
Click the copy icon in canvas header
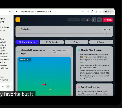coord(92,12)
